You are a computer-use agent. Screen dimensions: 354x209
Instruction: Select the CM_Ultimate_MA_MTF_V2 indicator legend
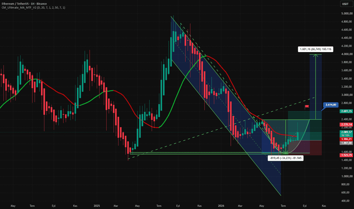[x=33, y=8]
